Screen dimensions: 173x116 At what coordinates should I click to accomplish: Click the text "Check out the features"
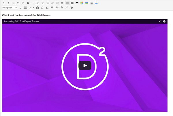pos(16,15)
